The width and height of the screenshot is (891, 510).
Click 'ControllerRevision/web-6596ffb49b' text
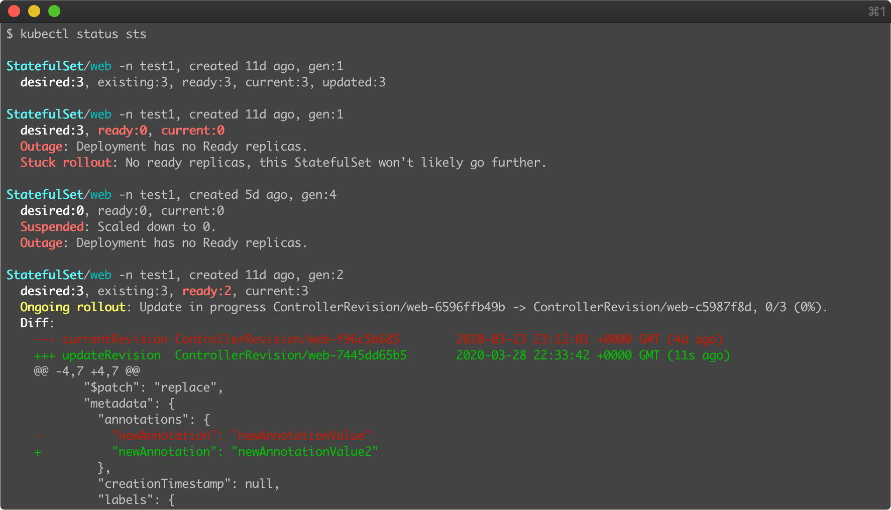(389, 307)
